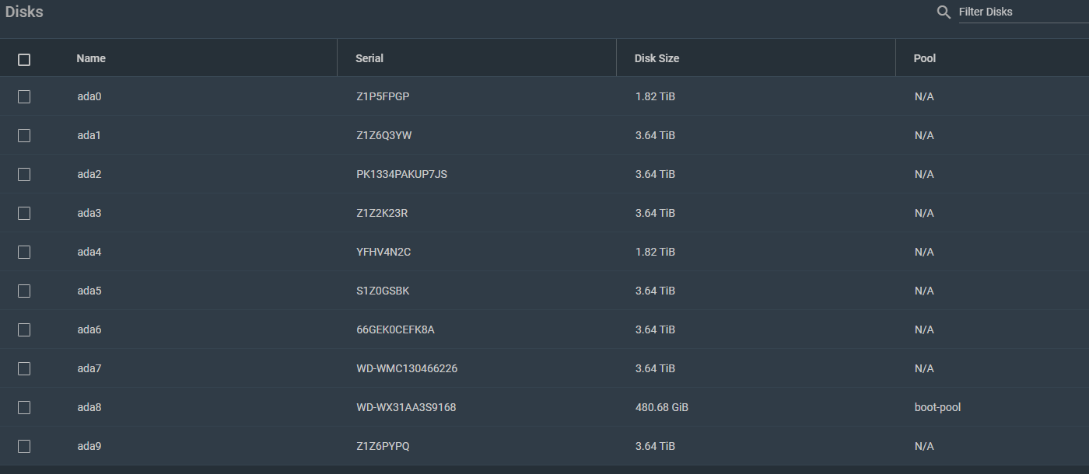
Task: Click the search magnifier icon
Action: (x=944, y=12)
